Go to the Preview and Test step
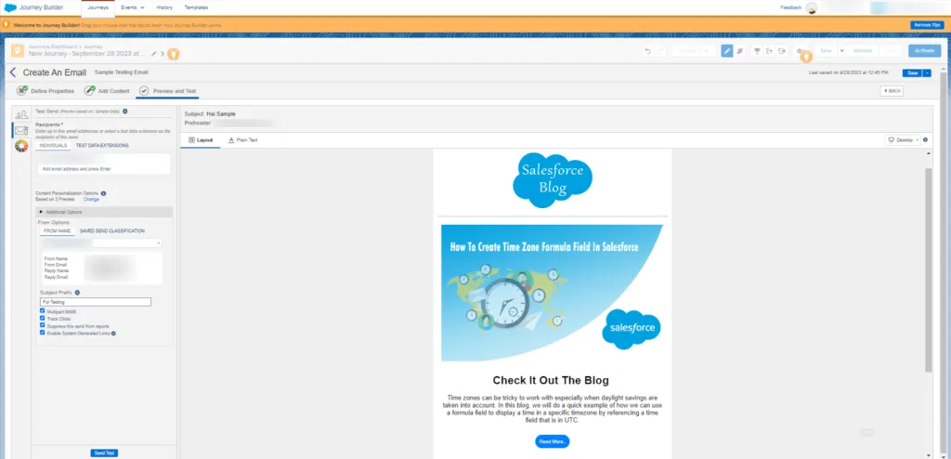This screenshot has width=951, height=459. (167, 91)
